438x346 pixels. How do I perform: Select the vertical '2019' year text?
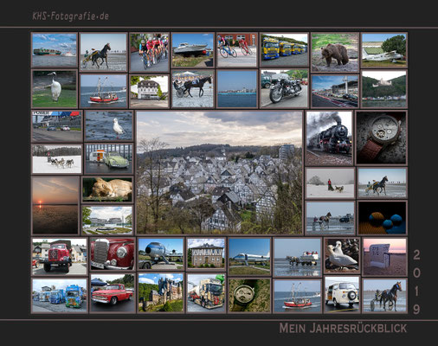(x=416, y=282)
